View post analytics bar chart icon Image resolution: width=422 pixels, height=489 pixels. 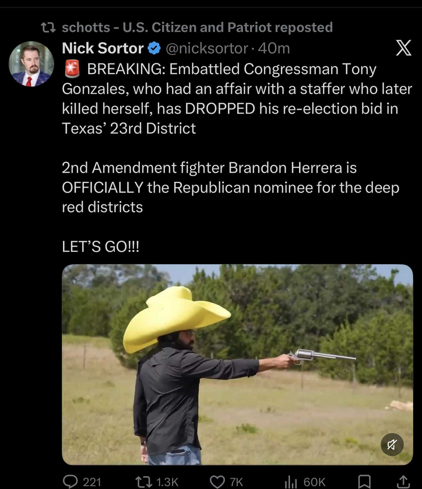291,482
